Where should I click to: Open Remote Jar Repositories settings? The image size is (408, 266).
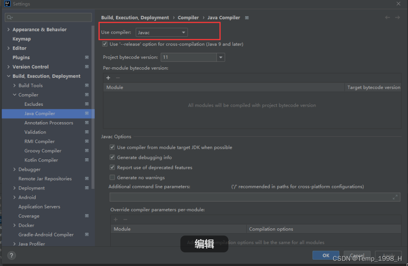45,179
